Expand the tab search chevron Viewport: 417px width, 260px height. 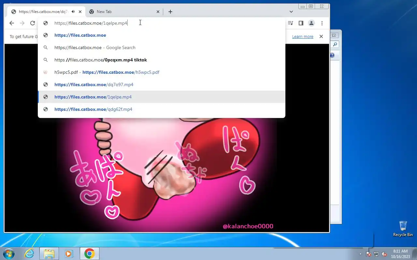pos(291,12)
